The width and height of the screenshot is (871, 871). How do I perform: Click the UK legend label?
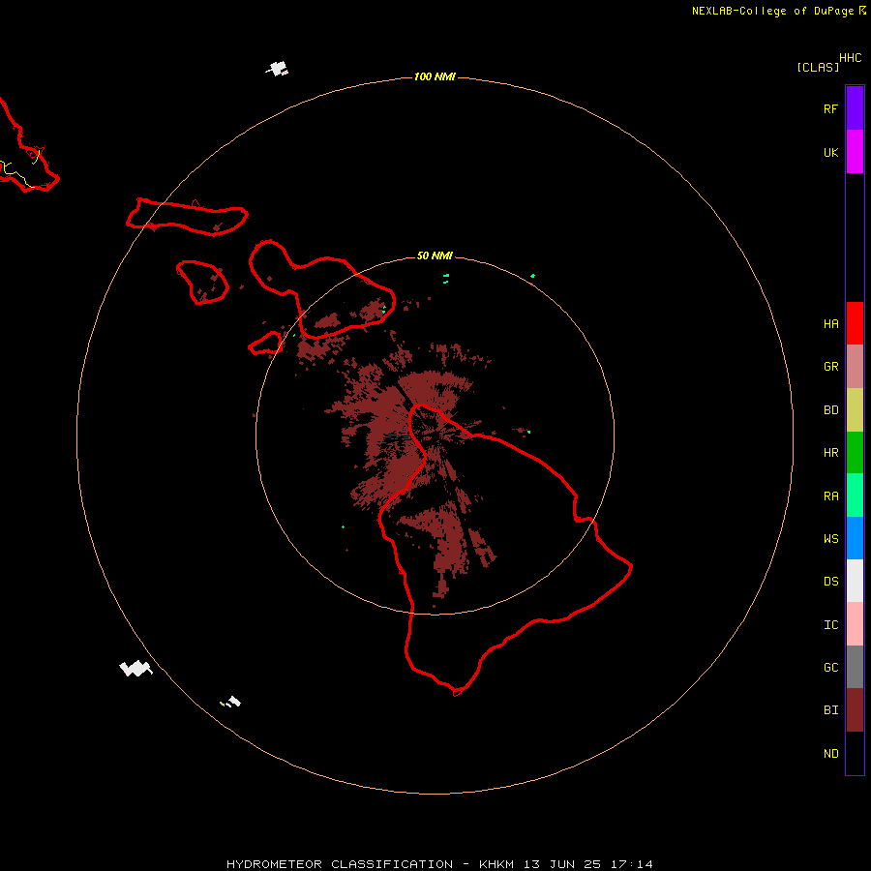coord(830,152)
